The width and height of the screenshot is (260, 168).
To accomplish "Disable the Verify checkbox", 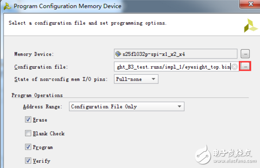I will point(28,161).
